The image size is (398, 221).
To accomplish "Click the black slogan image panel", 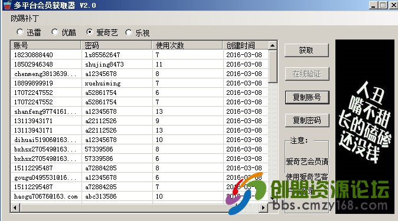I will pyautogui.click(x=365, y=126).
